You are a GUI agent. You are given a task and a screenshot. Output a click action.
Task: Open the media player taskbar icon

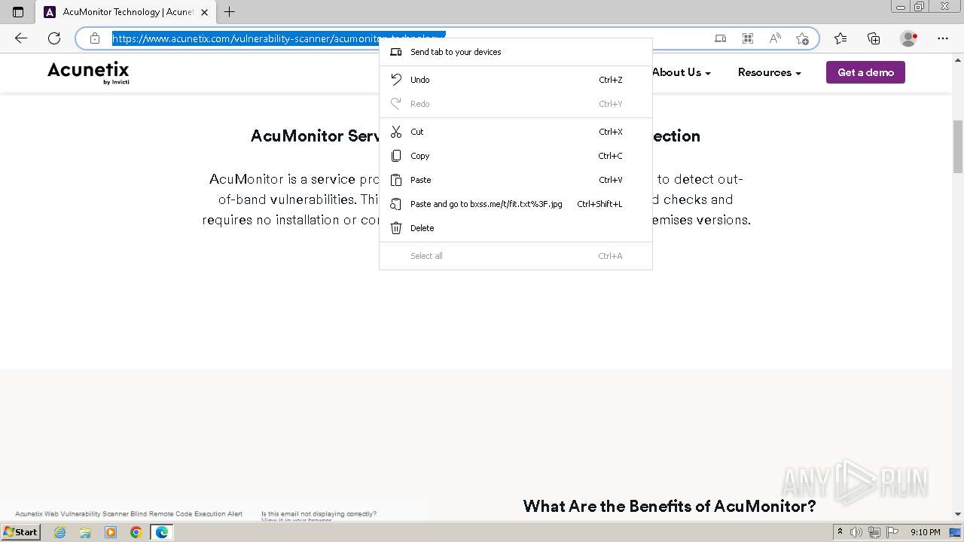click(x=111, y=532)
